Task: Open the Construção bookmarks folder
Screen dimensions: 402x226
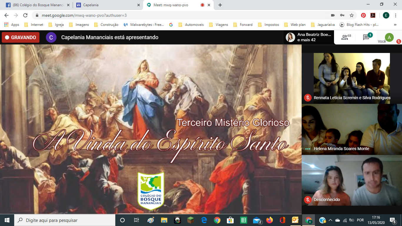Action: (x=106, y=25)
